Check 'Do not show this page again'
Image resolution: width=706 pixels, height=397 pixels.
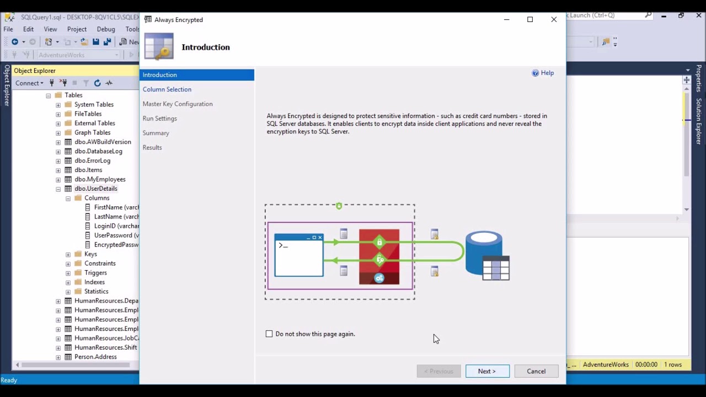269,334
